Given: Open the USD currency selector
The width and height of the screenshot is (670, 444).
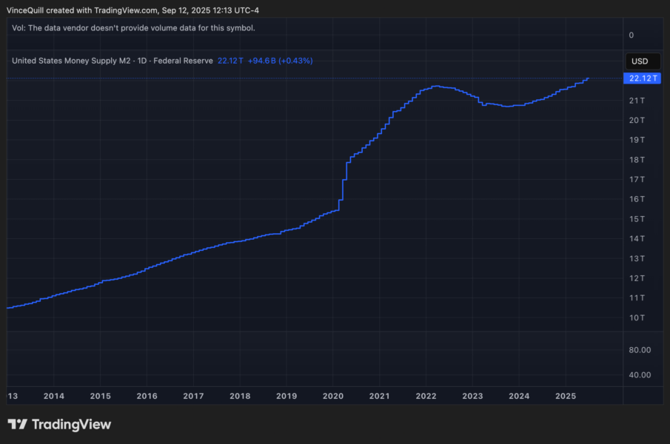Looking at the screenshot, I should pos(639,61).
